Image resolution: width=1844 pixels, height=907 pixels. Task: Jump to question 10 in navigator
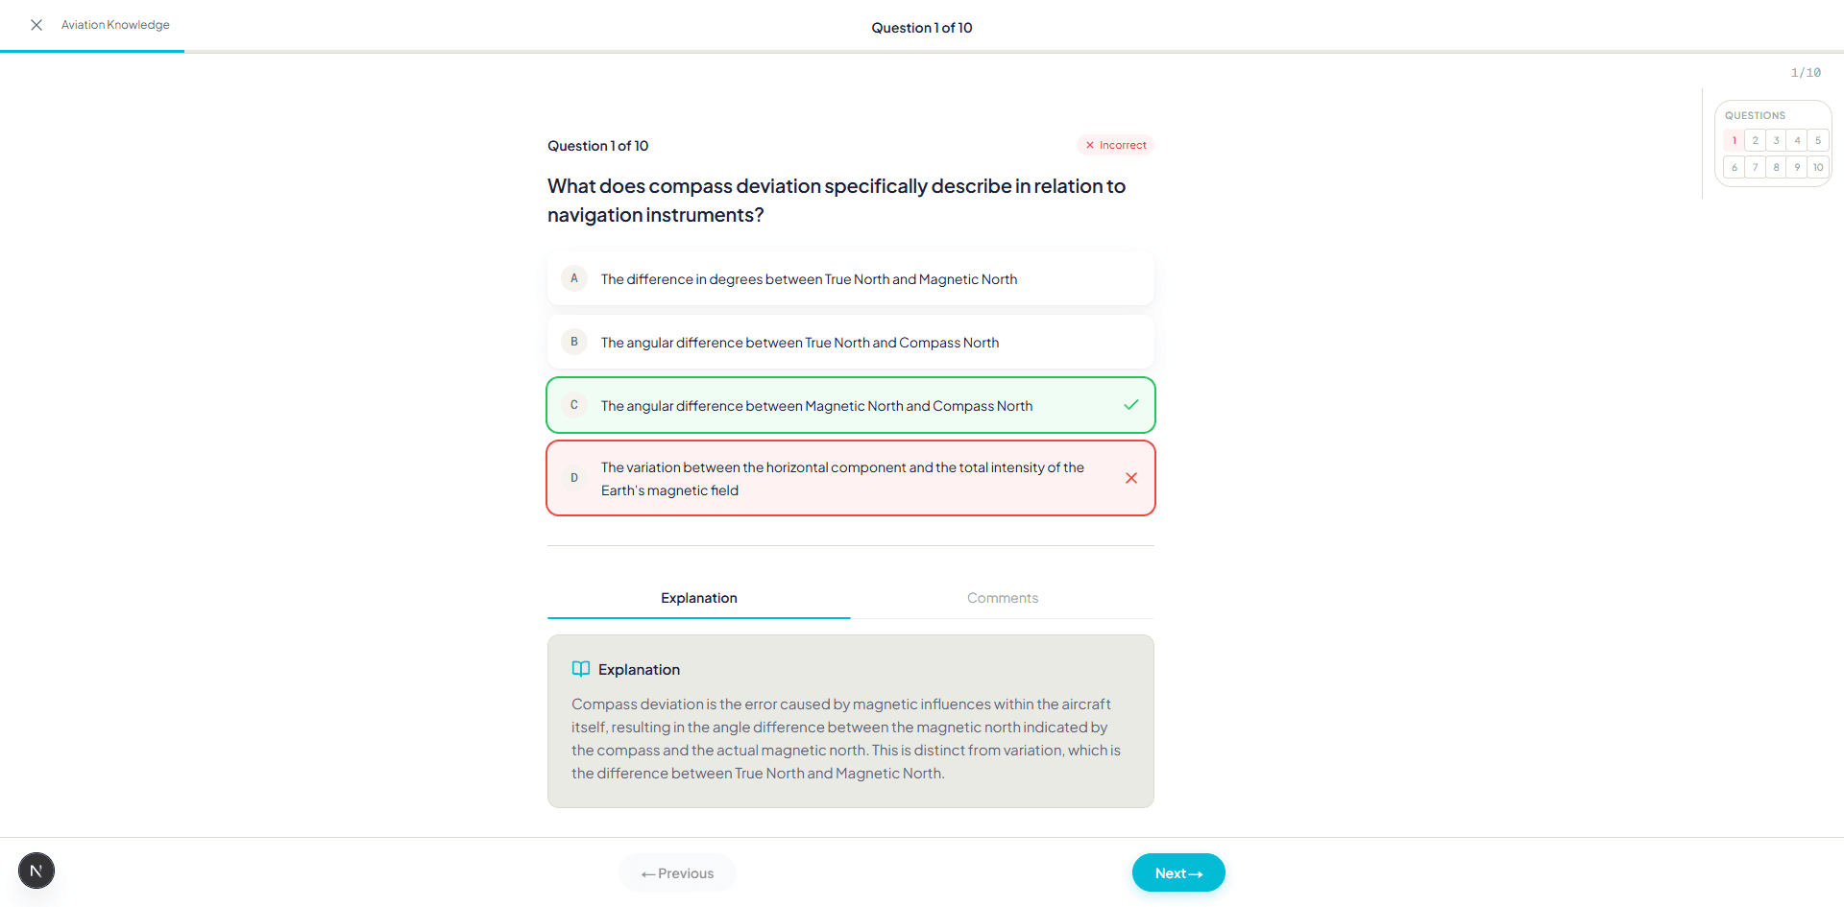pos(1818,167)
